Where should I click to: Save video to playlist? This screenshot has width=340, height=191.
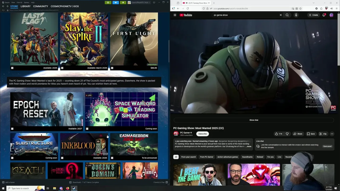(x=311, y=134)
